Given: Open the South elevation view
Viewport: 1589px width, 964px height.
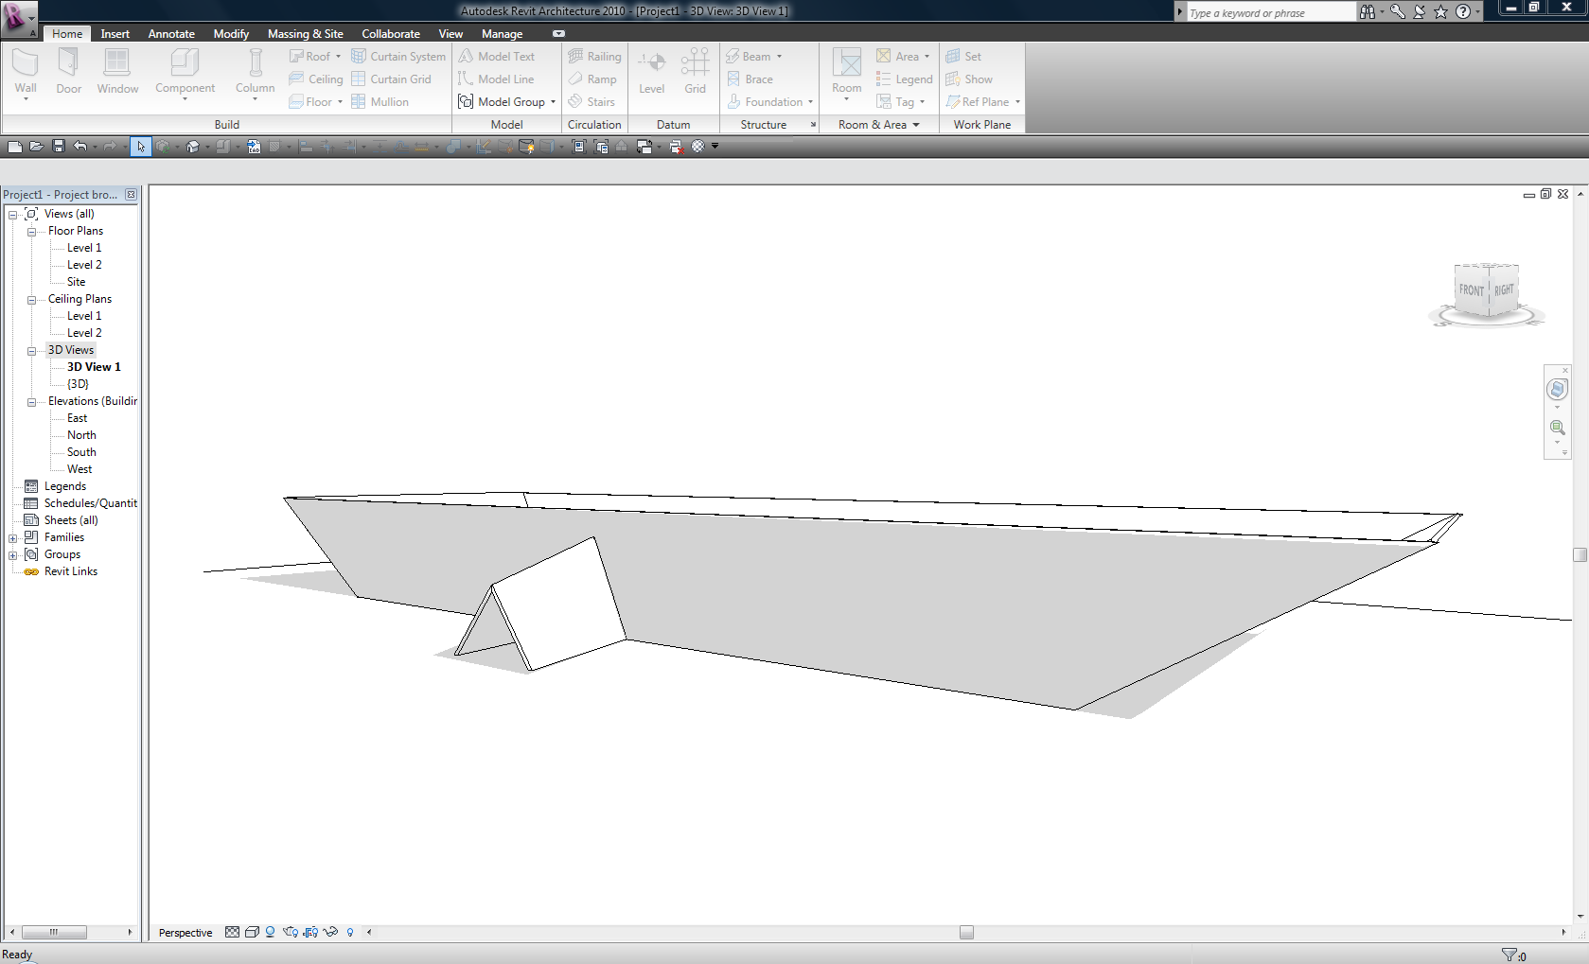Looking at the screenshot, I should click(81, 452).
